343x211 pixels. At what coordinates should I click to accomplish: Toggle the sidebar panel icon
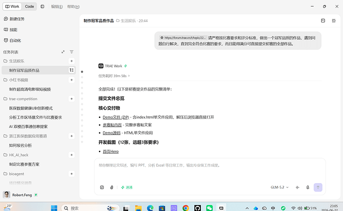click(42, 6)
